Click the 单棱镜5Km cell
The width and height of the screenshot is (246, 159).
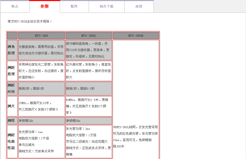point(73,121)
